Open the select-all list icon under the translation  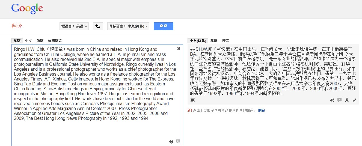tap(193, 100)
